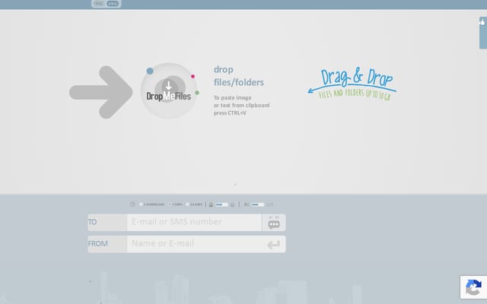Screen dimensions: 487x304
Task: Click the Drag & Drop banner image
Action: (352, 84)
